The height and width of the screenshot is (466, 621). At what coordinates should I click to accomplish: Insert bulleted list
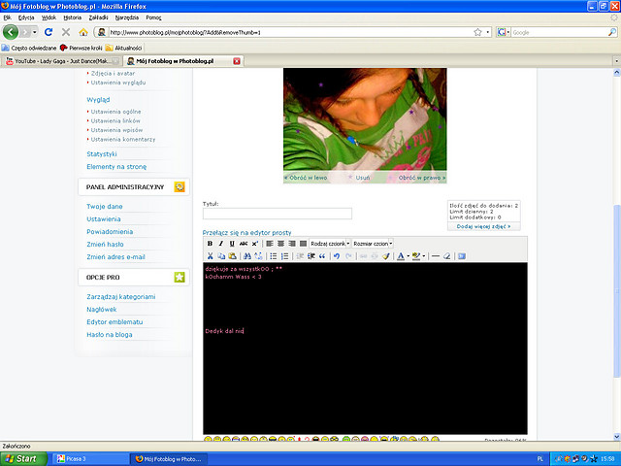click(274, 256)
